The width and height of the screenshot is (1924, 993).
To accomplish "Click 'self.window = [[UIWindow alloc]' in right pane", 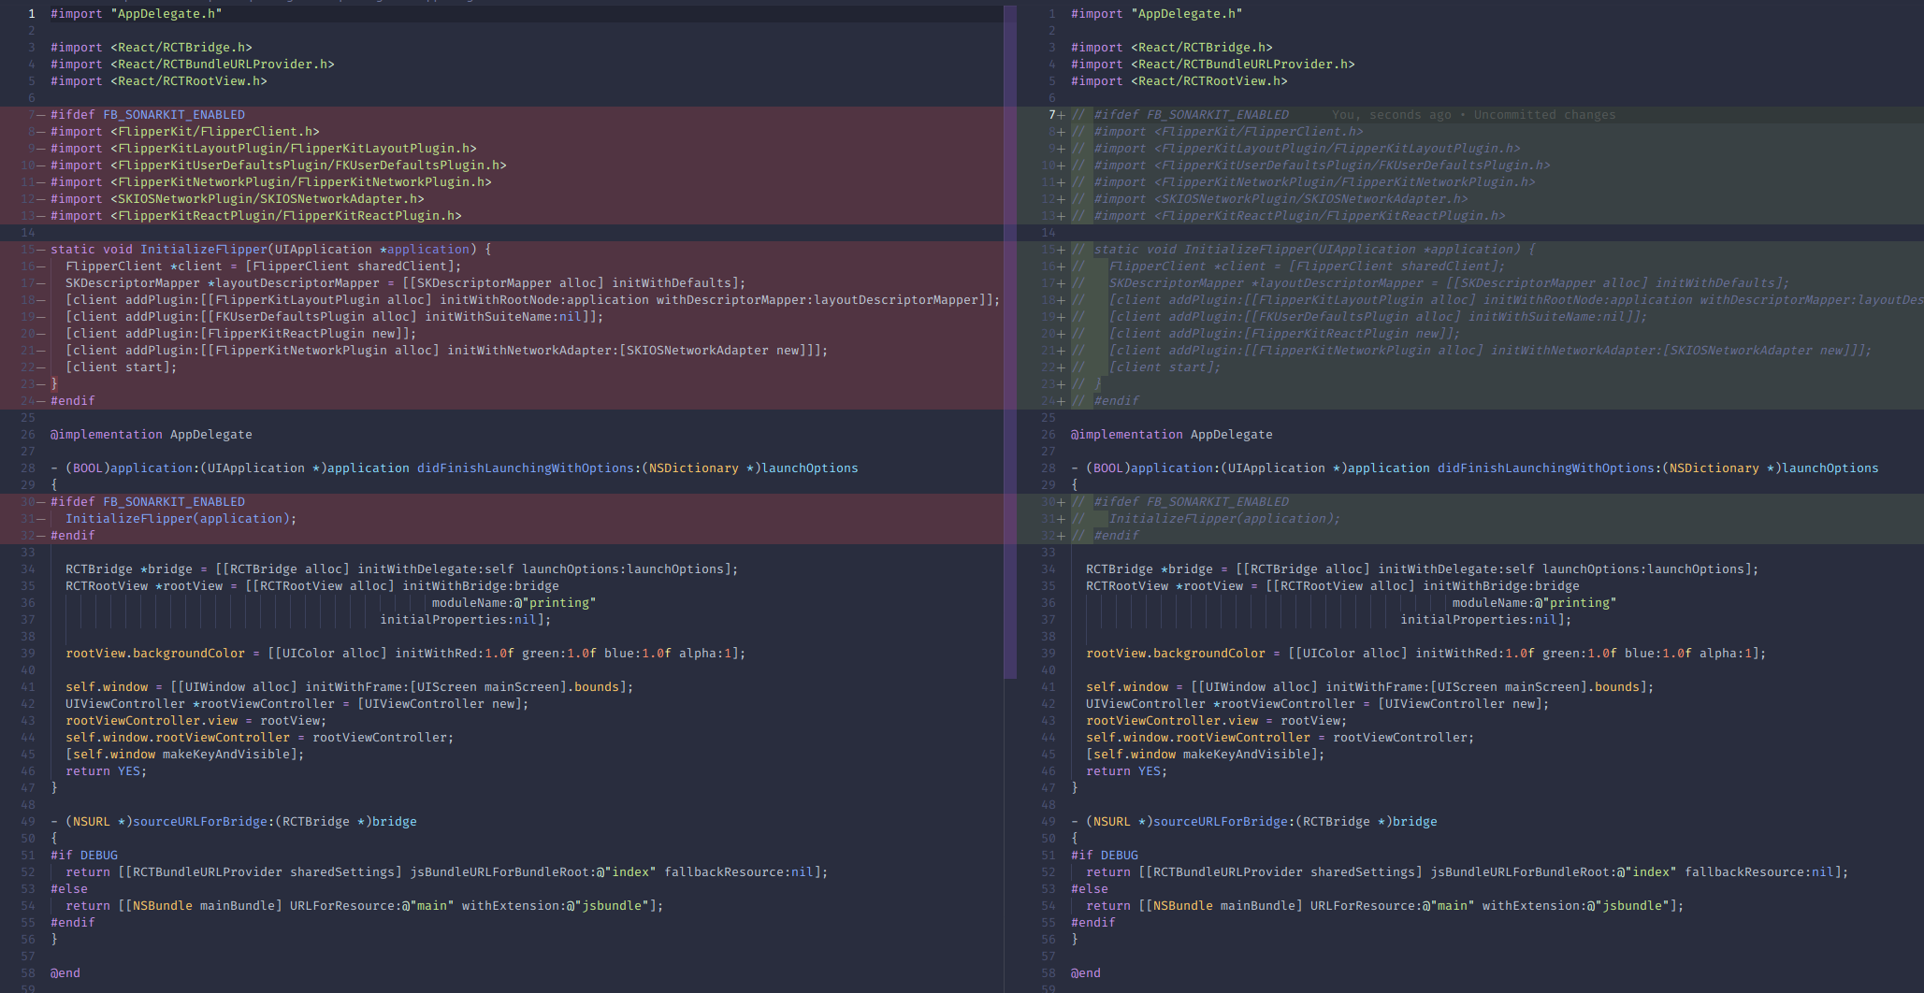I will click(1370, 687).
